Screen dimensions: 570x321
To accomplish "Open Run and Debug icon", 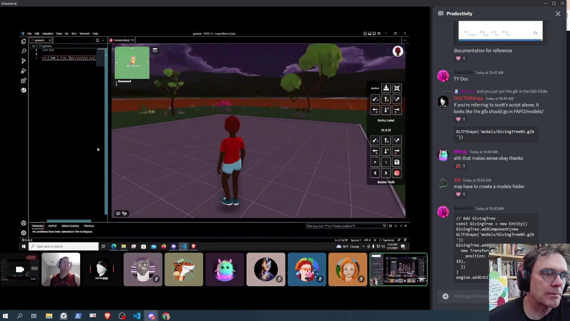I will (x=24, y=71).
